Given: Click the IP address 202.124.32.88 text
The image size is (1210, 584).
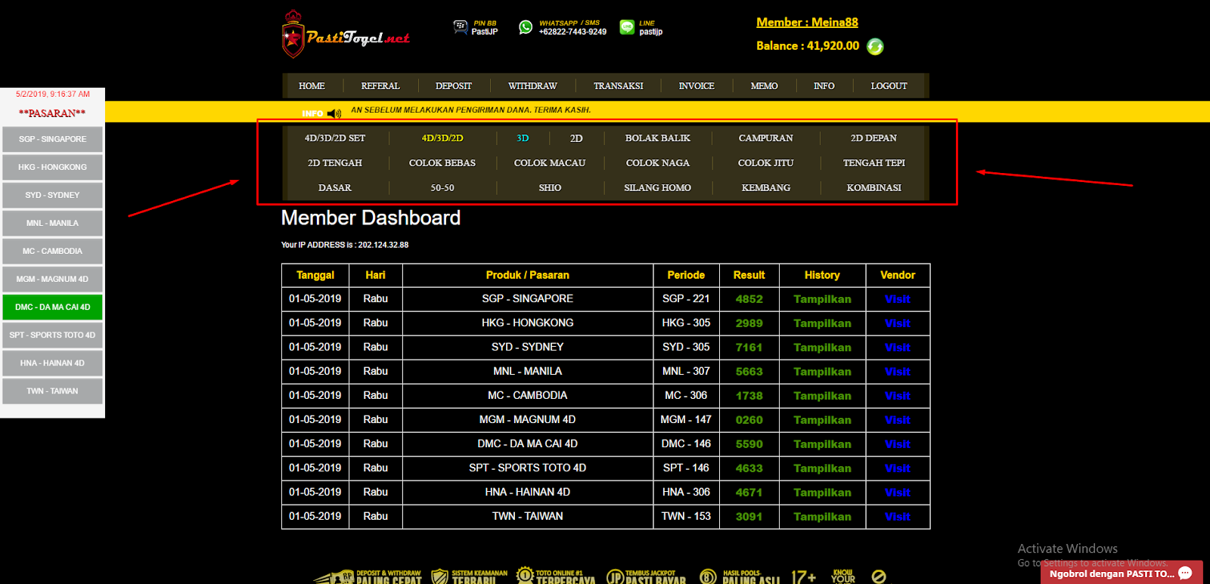Looking at the screenshot, I should point(383,245).
